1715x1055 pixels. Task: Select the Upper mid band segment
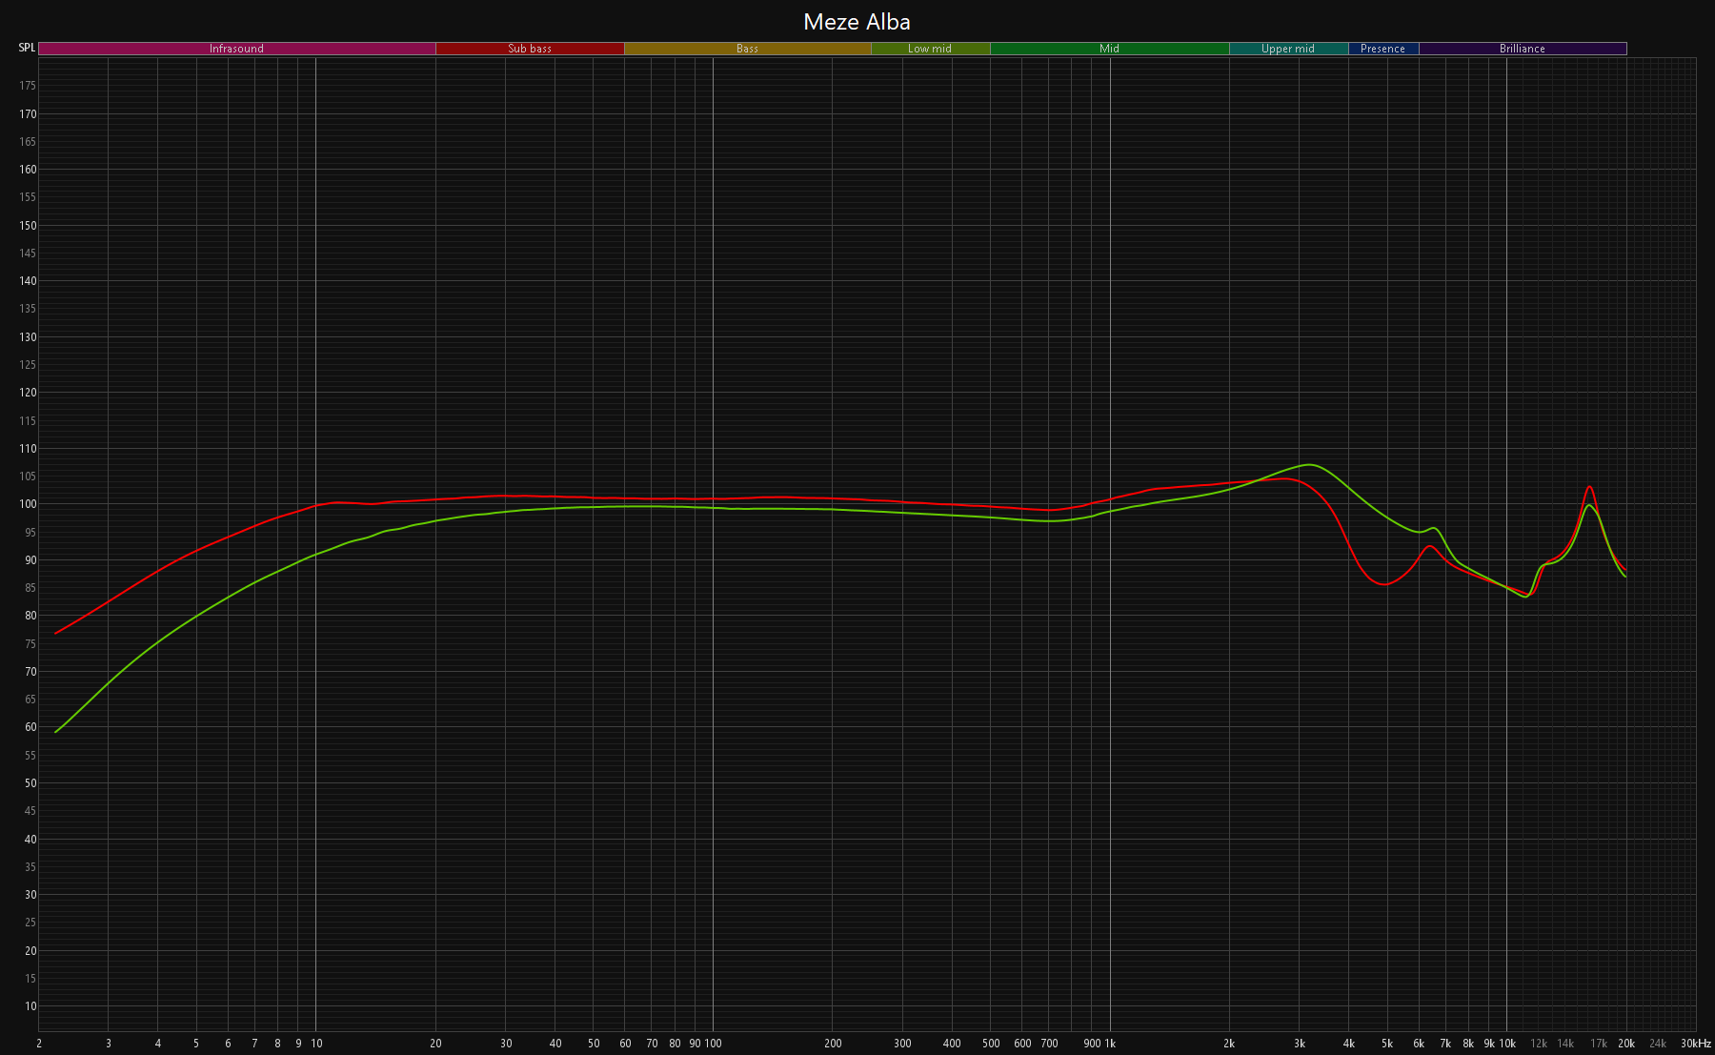[x=1288, y=49]
